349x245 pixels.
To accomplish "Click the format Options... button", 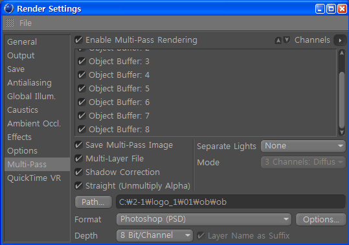I will (x=321, y=220).
